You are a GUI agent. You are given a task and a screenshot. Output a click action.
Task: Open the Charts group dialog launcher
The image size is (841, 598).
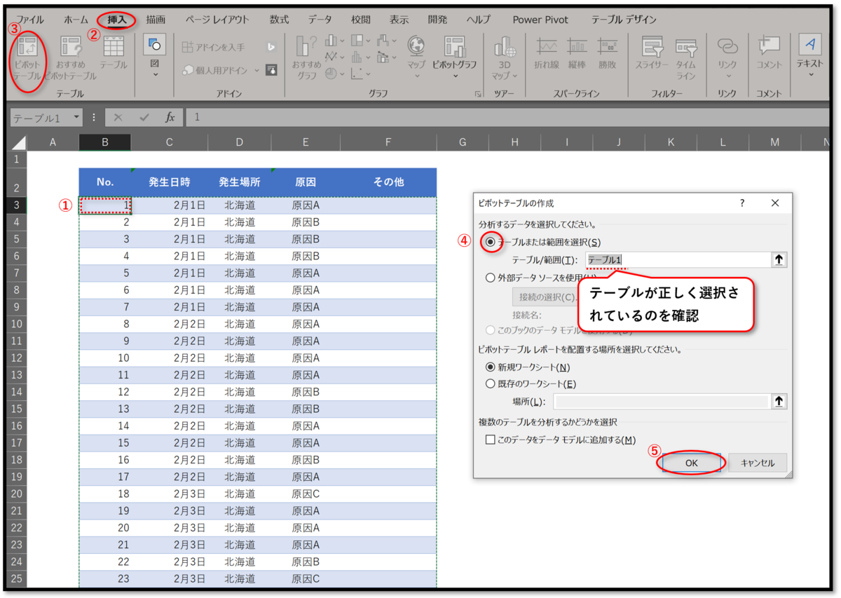[x=478, y=93]
